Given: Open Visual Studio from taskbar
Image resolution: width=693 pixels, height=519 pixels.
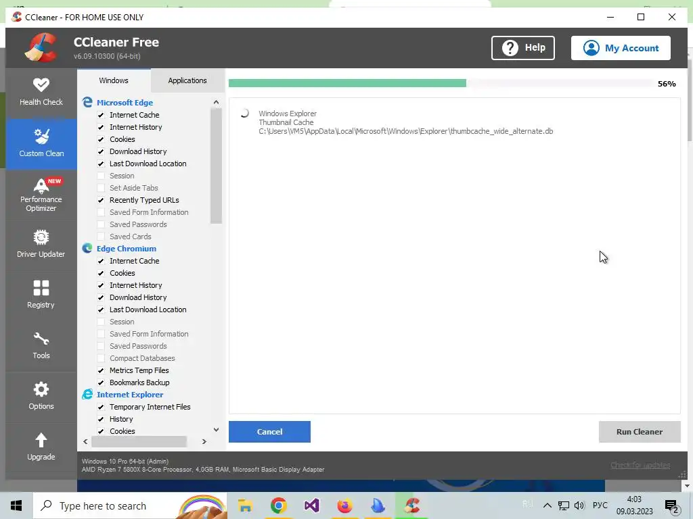Looking at the screenshot, I should click(x=311, y=505).
